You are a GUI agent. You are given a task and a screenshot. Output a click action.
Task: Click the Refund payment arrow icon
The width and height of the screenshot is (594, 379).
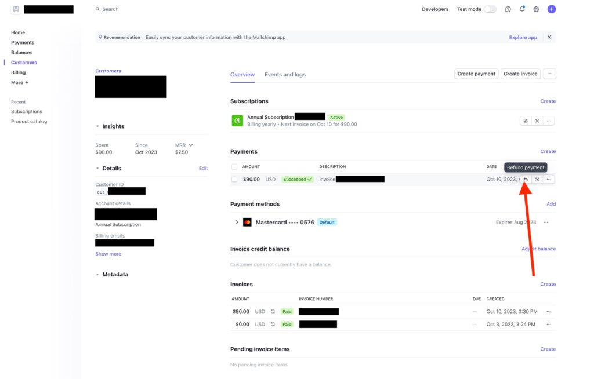pyautogui.click(x=526, y=180)
